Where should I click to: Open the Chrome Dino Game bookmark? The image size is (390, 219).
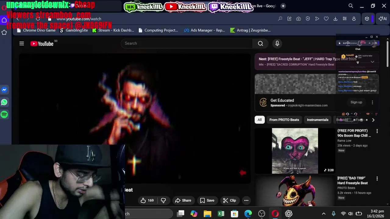coord(36,30)
